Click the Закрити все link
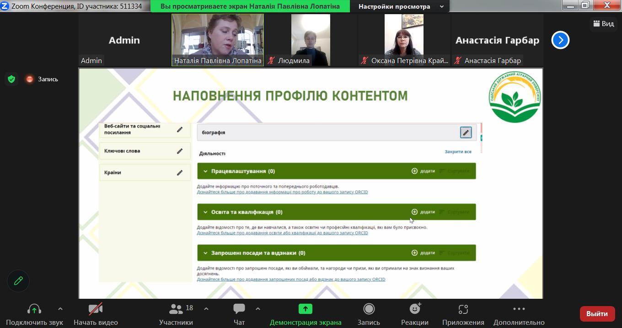The height and width of the screenshot is (328, 622). click(458, 152)
